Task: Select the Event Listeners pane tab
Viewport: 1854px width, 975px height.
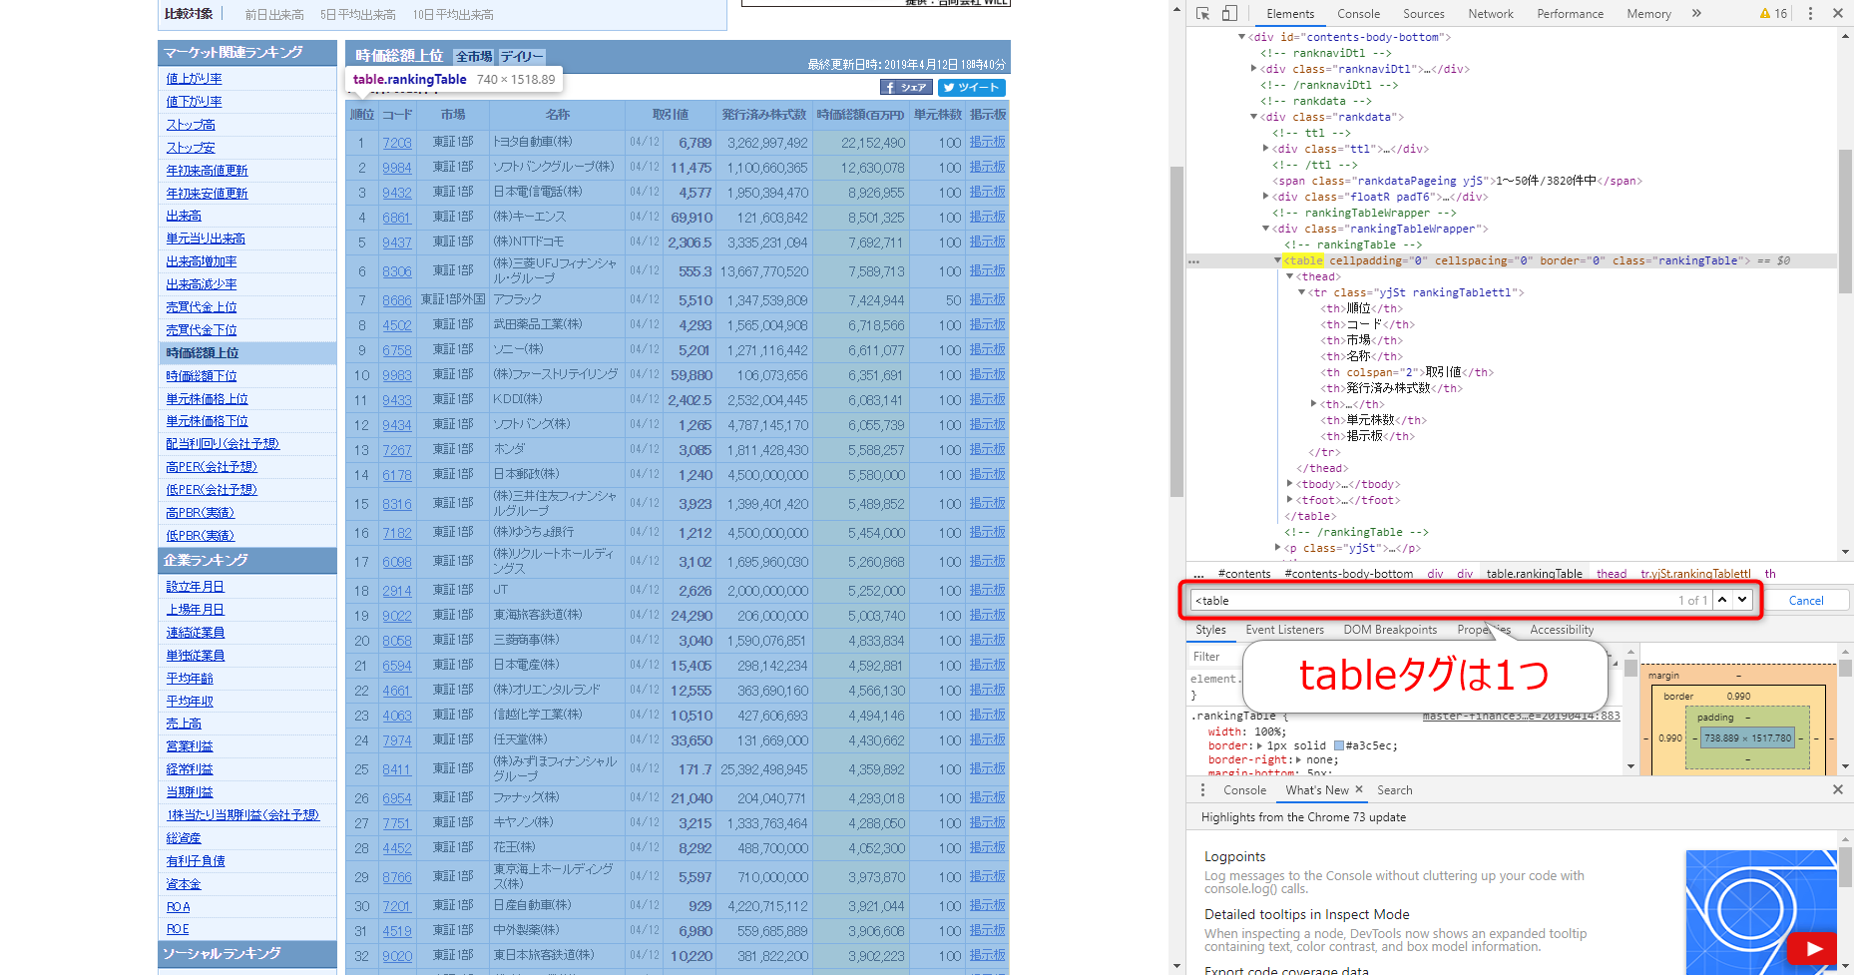Action: pyautogui.click(x=1284, y=630)
